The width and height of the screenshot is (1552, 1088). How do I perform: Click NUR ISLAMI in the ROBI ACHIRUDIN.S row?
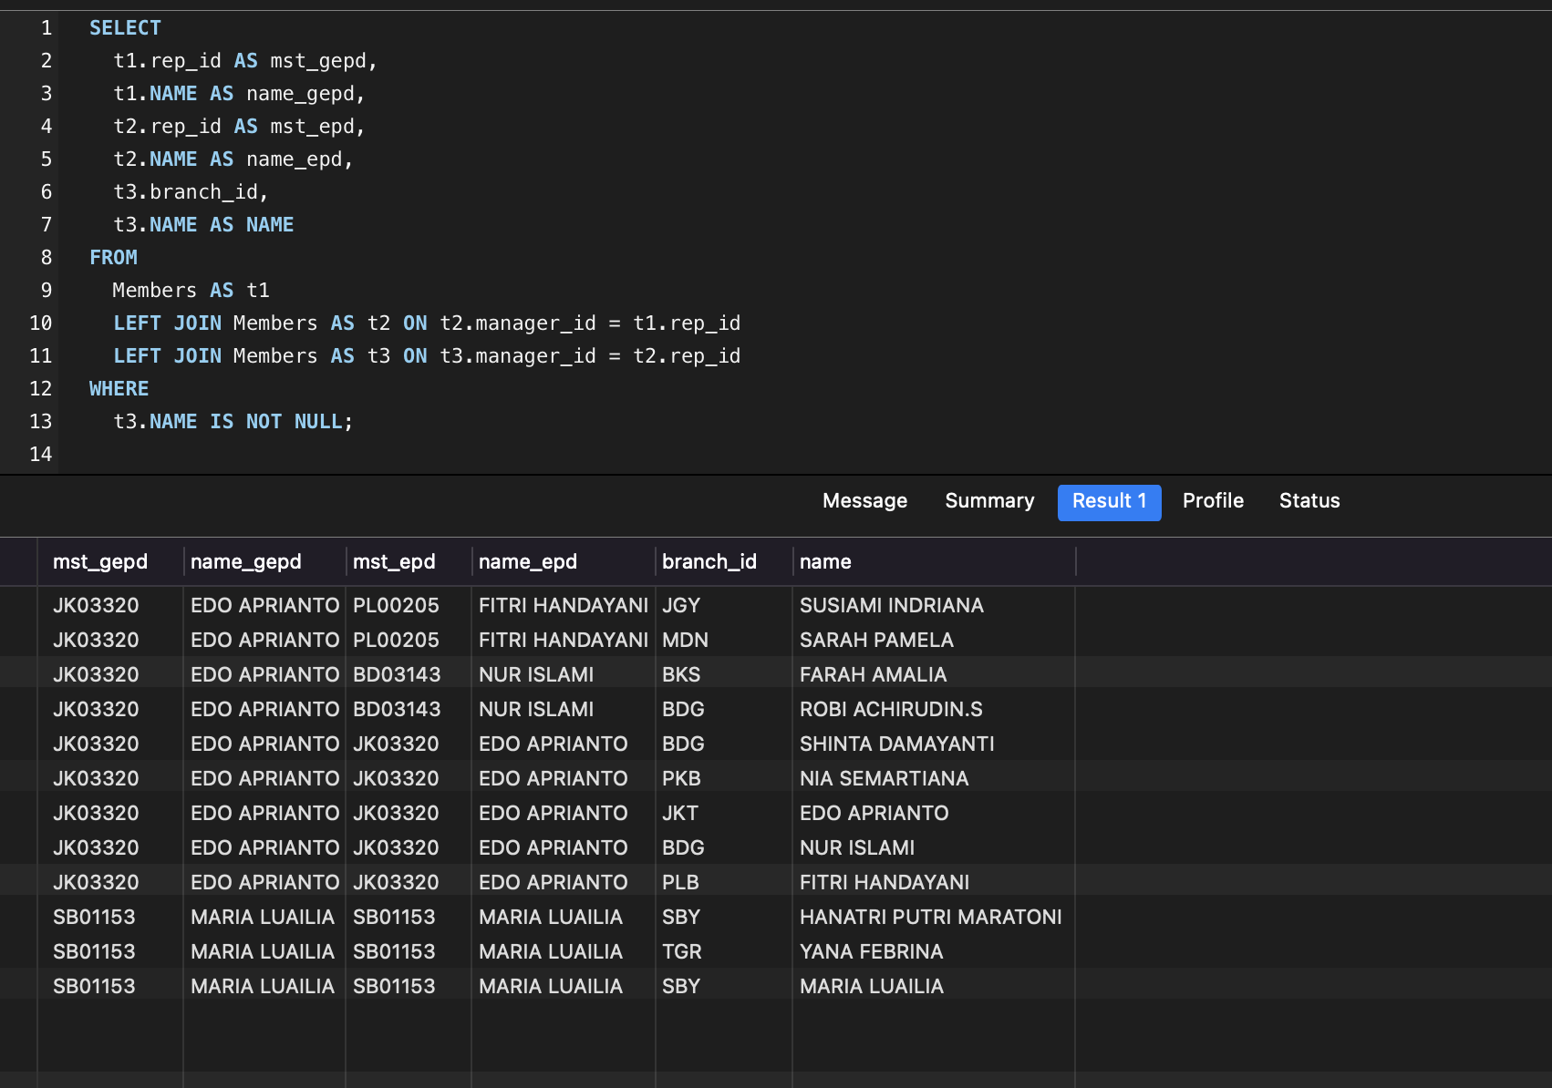536,710
